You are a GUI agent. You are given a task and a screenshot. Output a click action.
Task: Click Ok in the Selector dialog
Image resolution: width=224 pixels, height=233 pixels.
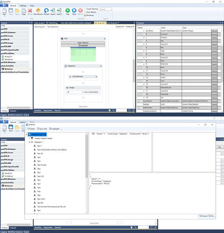pos(211,216)
